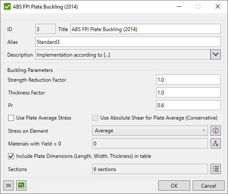Dismiss the dialog with Cancel
This screenshot has height=194, width=228.
[208, 185]
